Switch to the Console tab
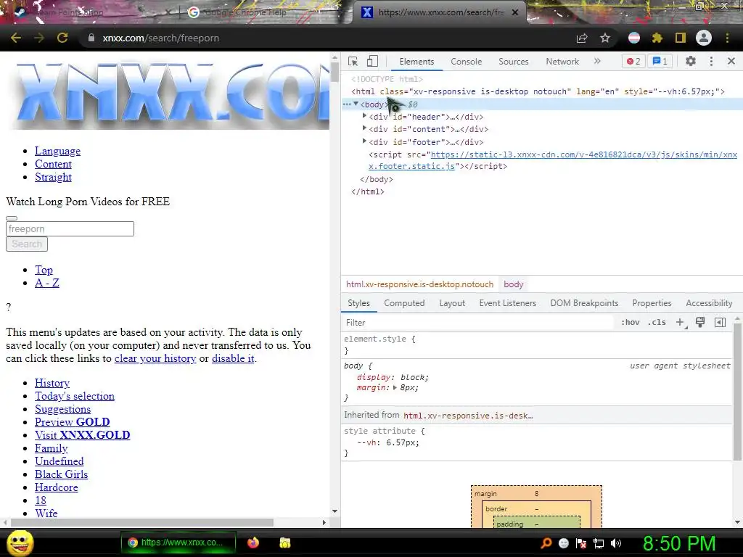The height and width of the screenshot is (557, 743). (467, 62)
